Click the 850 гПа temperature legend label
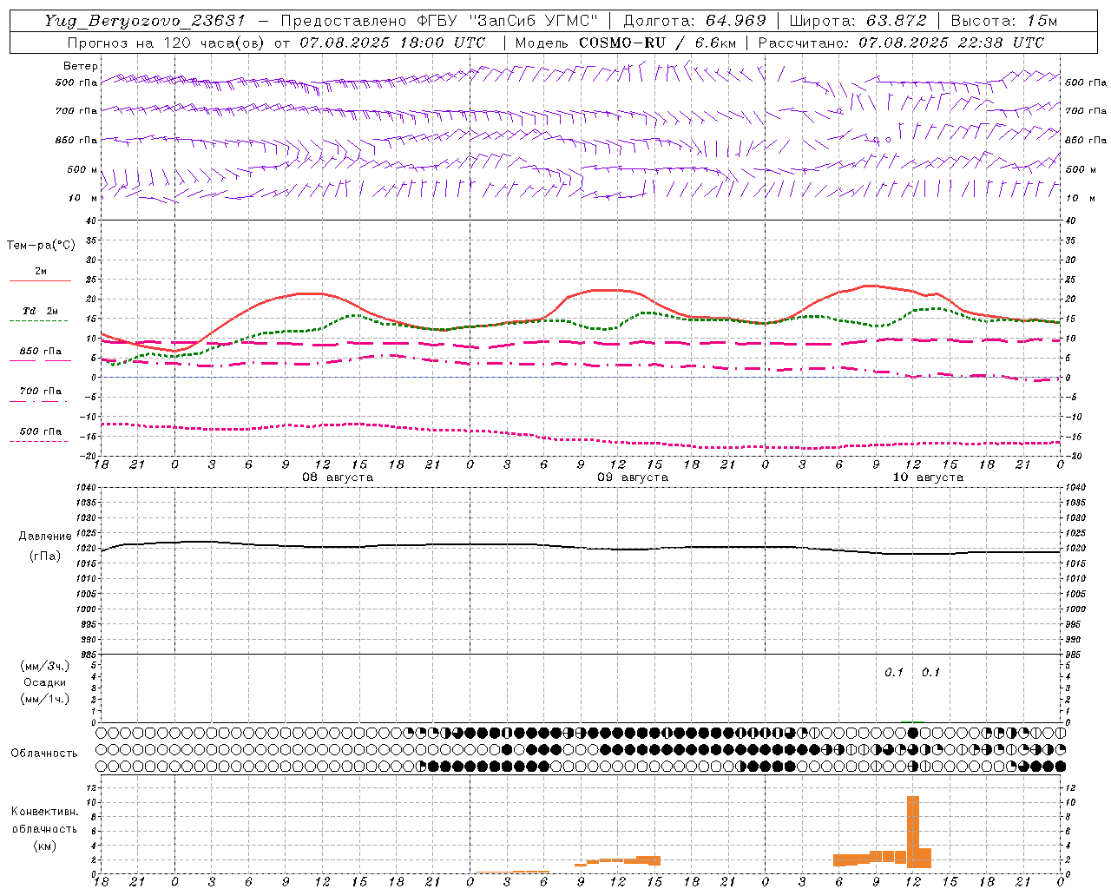The height and width of the screenshot is (889, 1111). click(40, 352)
